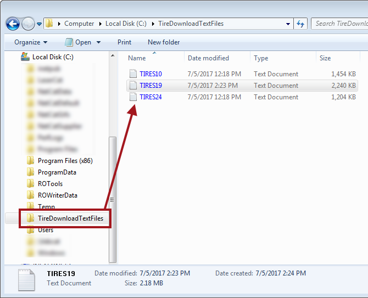Click the TireDownloadTextFiles folder icon in tree
The image size is (368, 298).
31,218
